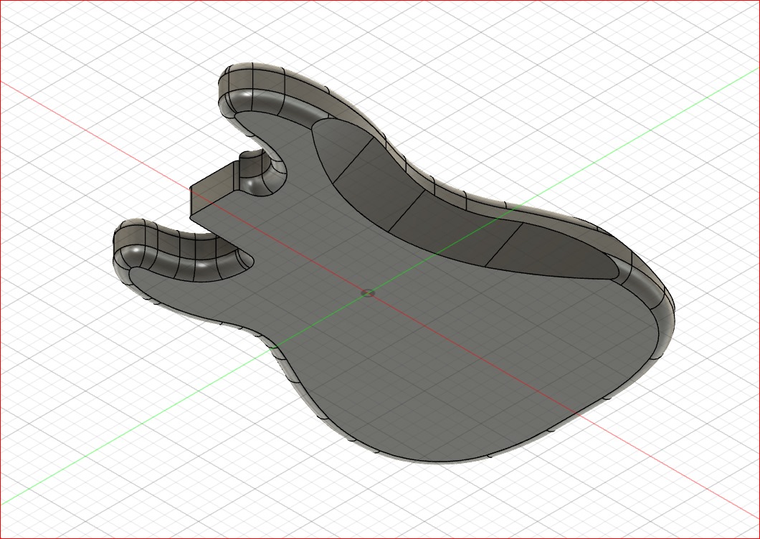Click the origin point at the model center

(369, 292)
